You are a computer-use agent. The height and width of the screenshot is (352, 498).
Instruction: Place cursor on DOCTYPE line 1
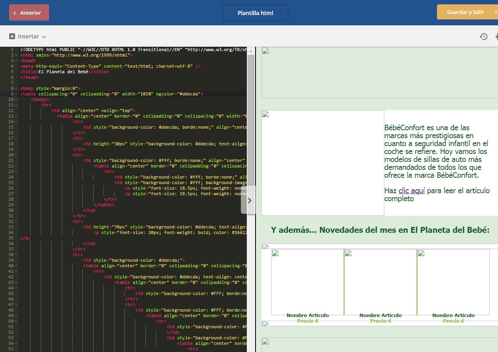pyautogui.click(x=133, y=50)
